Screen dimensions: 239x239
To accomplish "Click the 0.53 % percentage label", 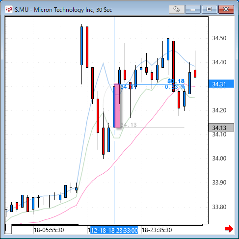I will click(175, 87).
